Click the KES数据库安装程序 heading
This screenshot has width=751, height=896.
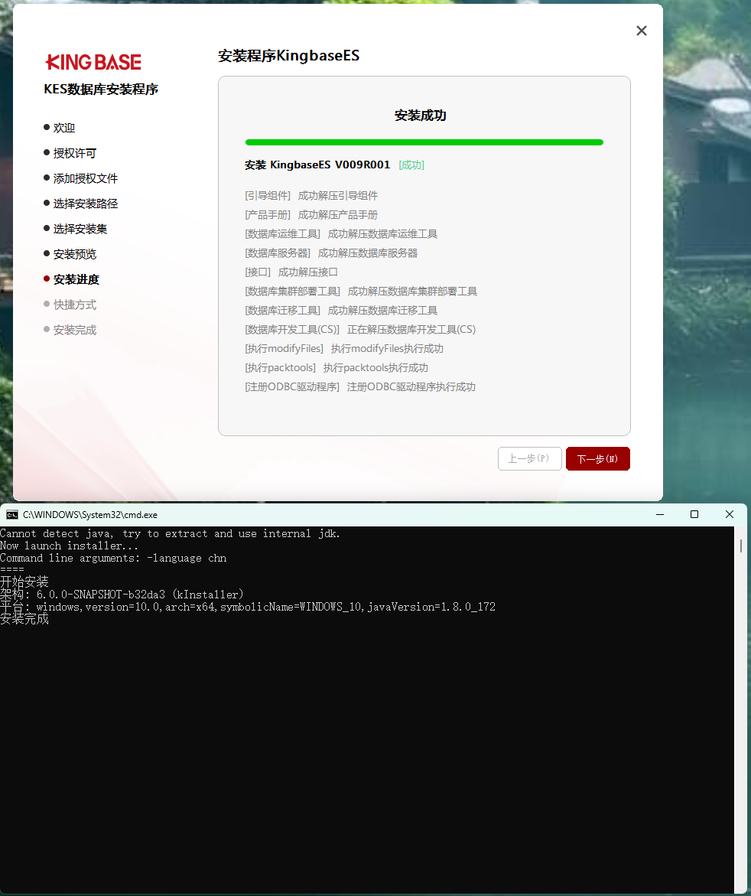tap(101, 90)
